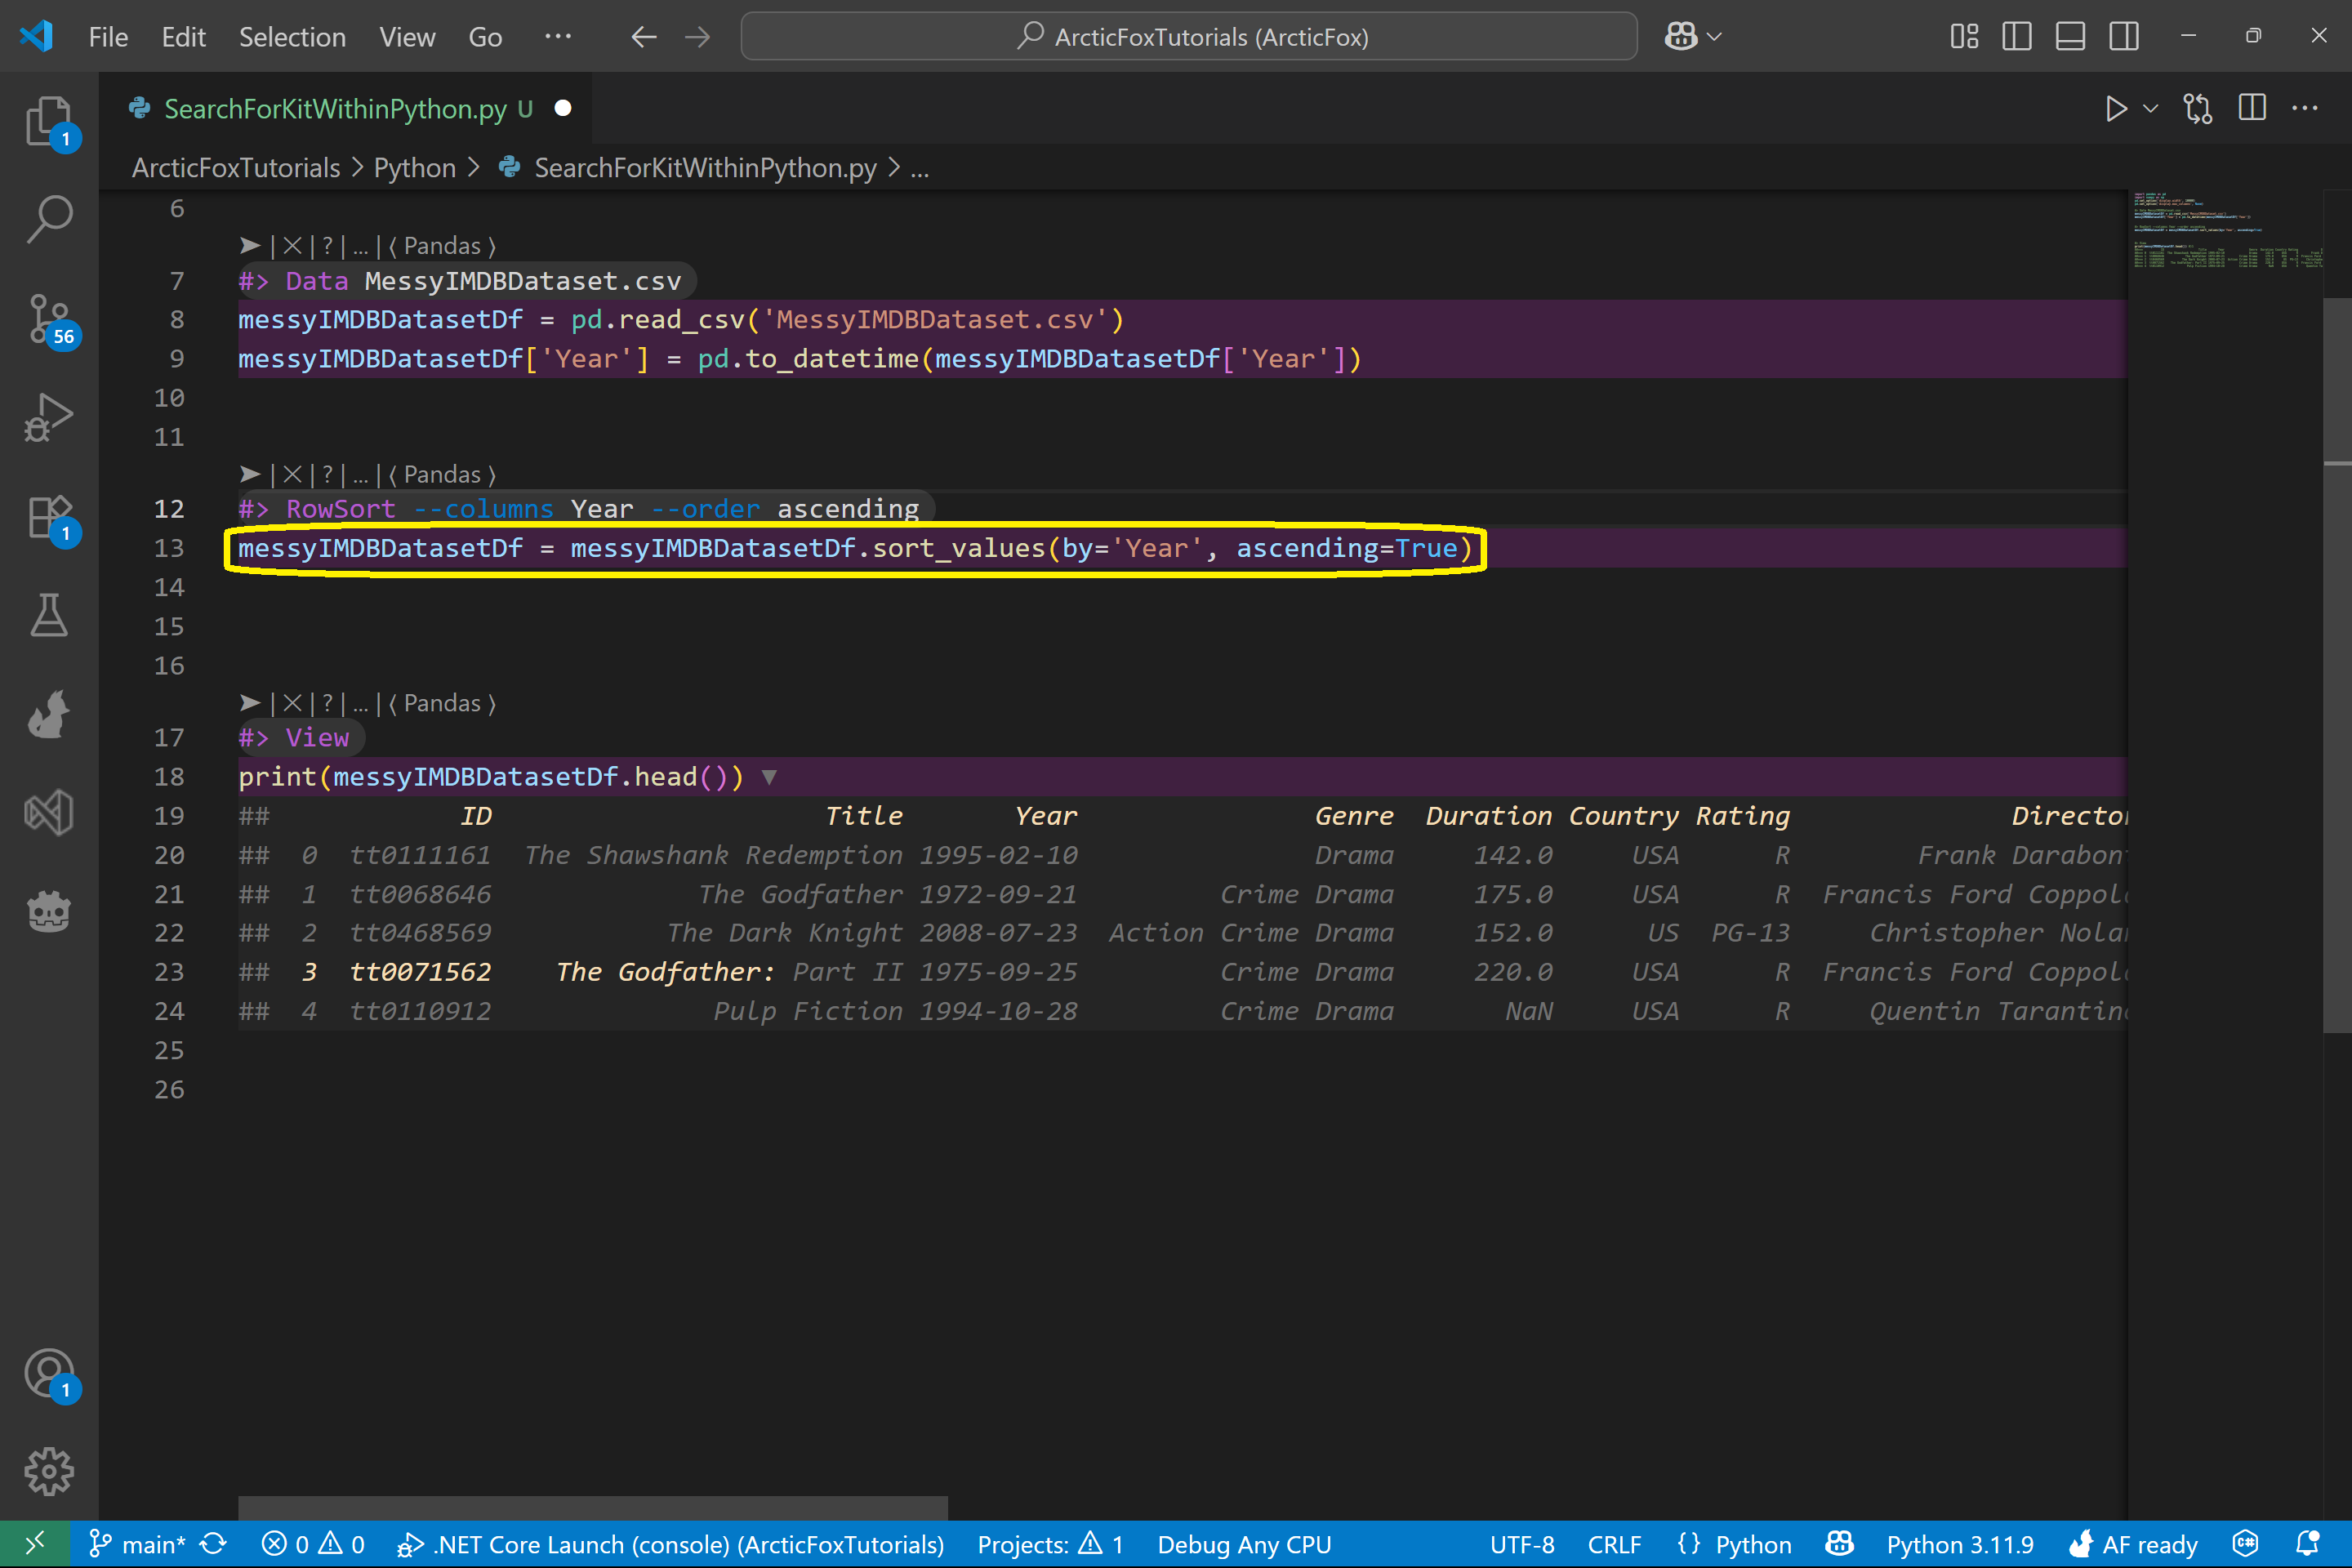2352x1568 pixels.
Task: Click Customize Layout icon in title bar
Action: (1964, 37)
